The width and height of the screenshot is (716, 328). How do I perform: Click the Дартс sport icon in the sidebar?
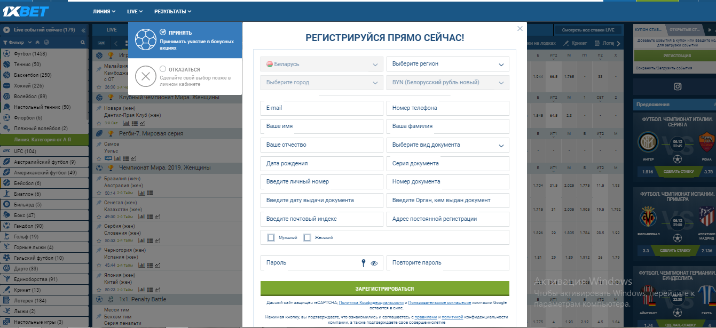6,269
